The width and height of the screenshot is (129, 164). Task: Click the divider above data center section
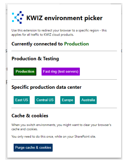(64, 79)
